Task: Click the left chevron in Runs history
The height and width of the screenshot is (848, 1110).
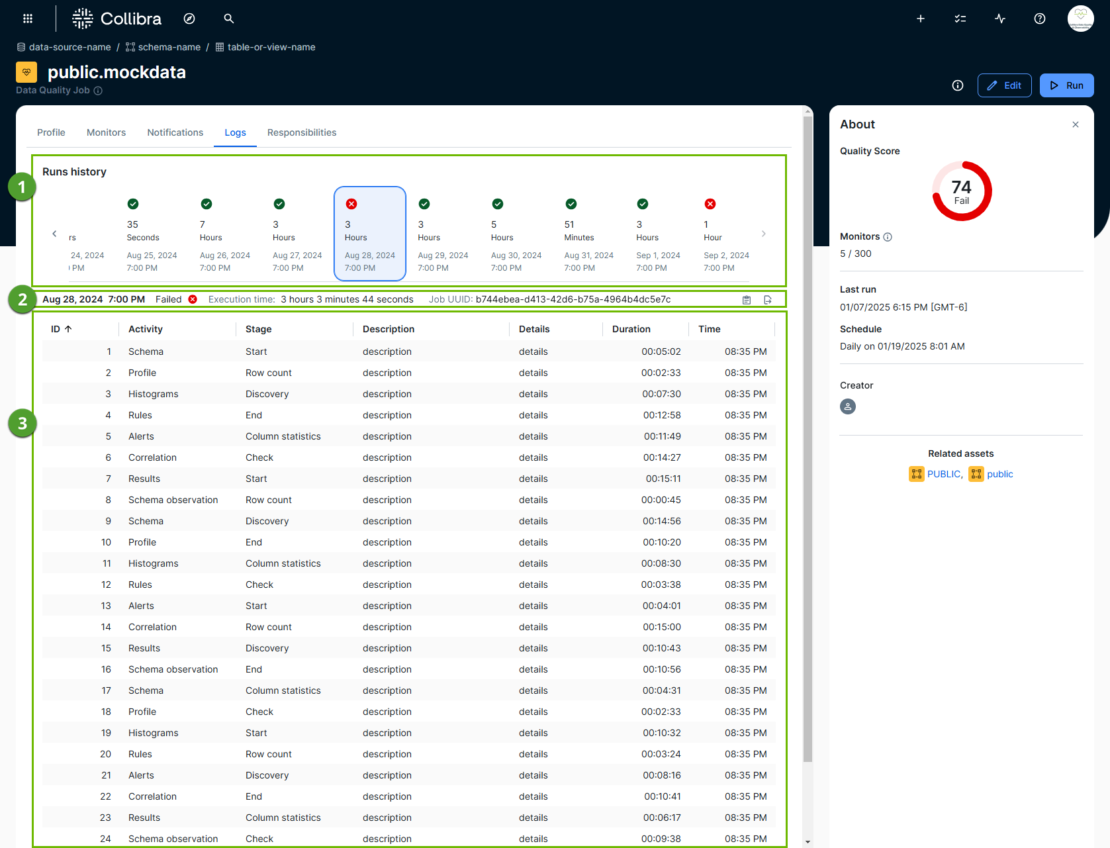Action: (54, 234)
